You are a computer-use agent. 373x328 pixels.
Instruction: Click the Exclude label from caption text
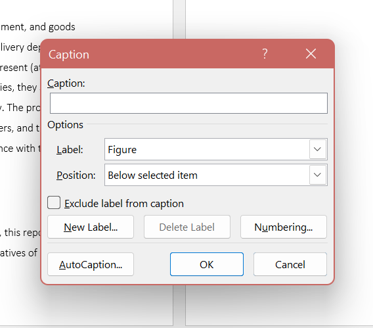pos(124,204)
